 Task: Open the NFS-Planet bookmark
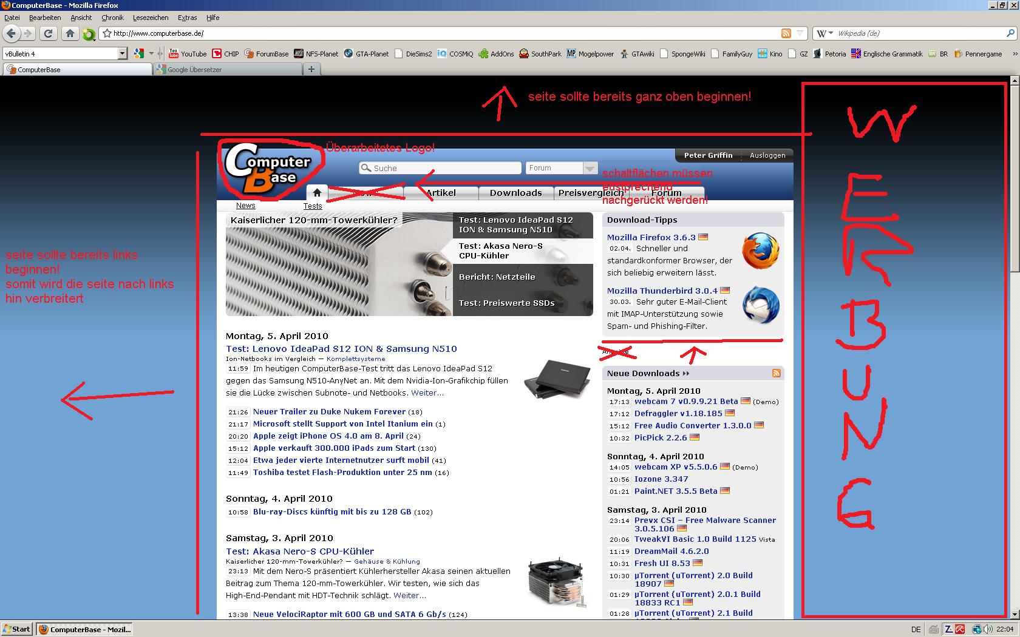316,53
